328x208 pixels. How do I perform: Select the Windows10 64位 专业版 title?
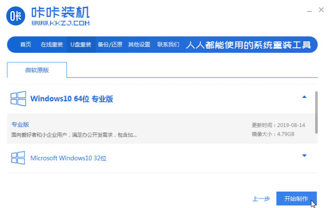(x=72, y=99)
